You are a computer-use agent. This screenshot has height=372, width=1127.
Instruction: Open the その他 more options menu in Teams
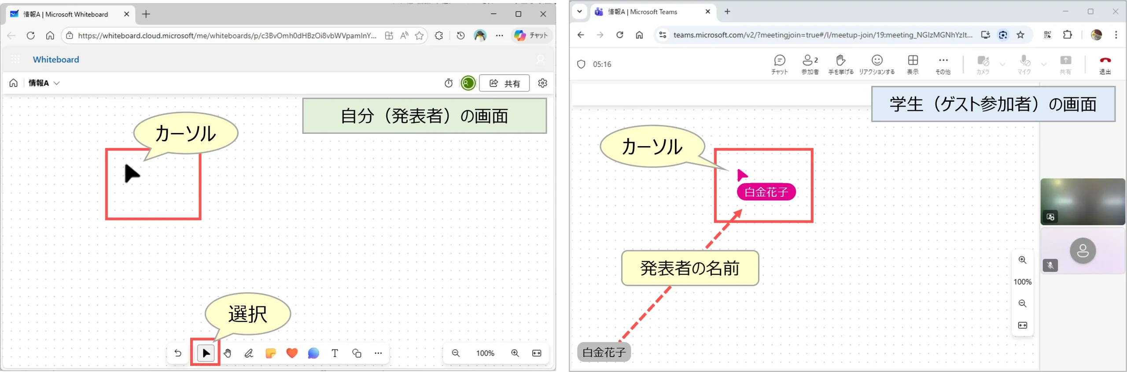click(943, 64)
